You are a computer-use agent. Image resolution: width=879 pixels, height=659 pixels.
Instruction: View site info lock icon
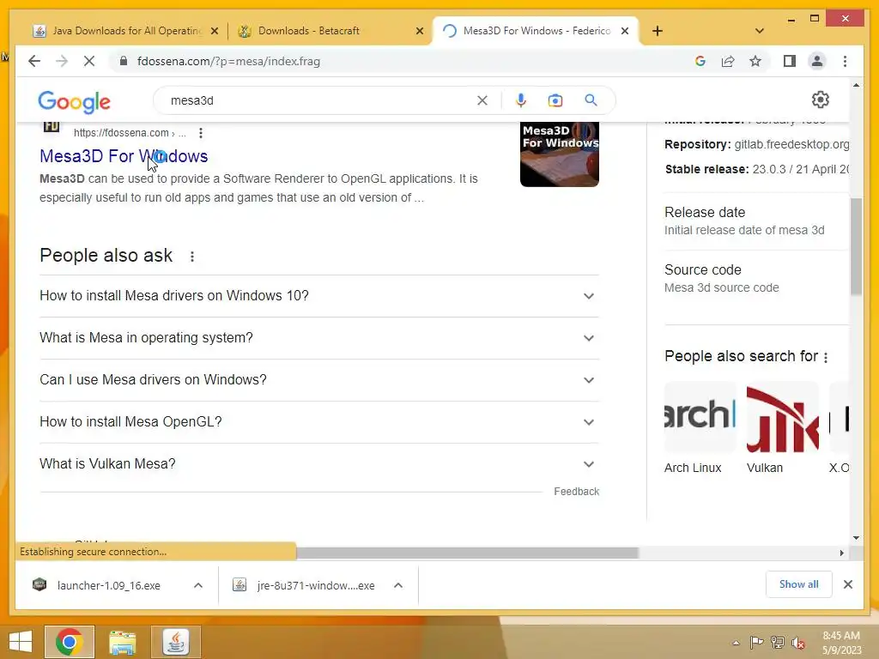pos(124,61)
